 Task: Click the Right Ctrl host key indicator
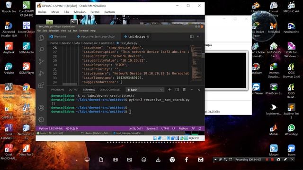[194, 138]
